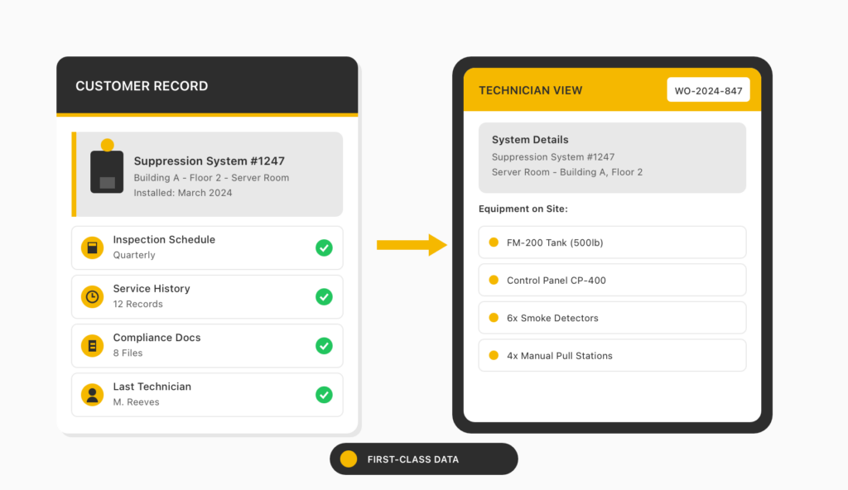The height and width of the screenshot is (490, 848).
Task: Click the yellow dot beside Control Panel CP-400
Action: pos(494,280)
